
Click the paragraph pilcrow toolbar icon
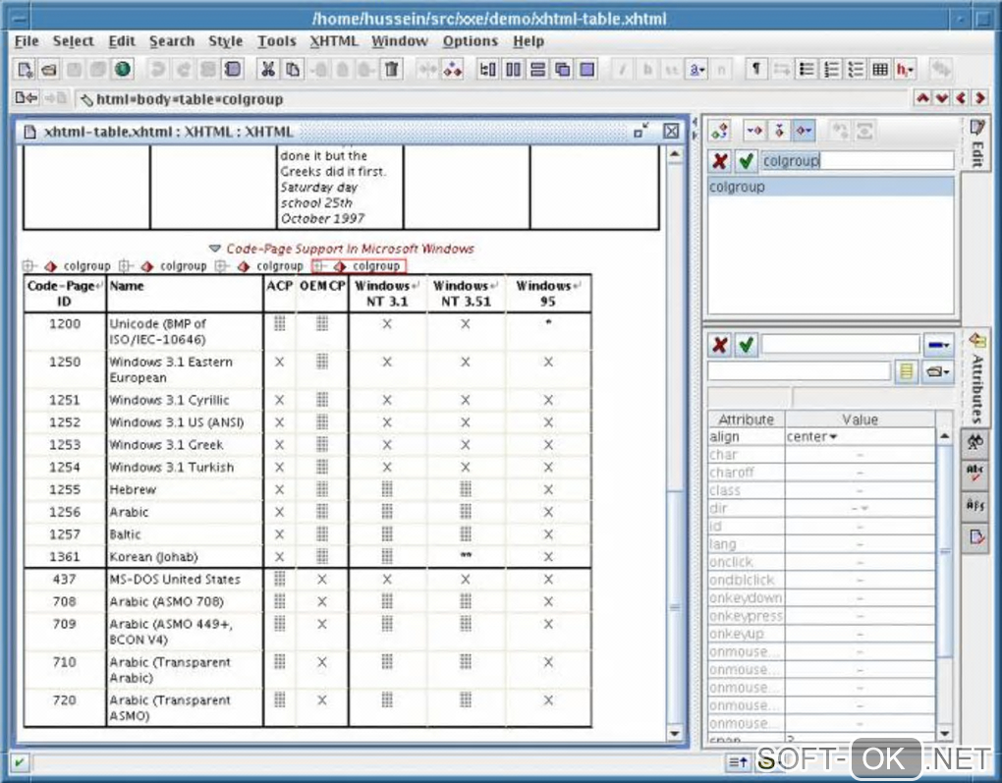click(x=756, y=69)
